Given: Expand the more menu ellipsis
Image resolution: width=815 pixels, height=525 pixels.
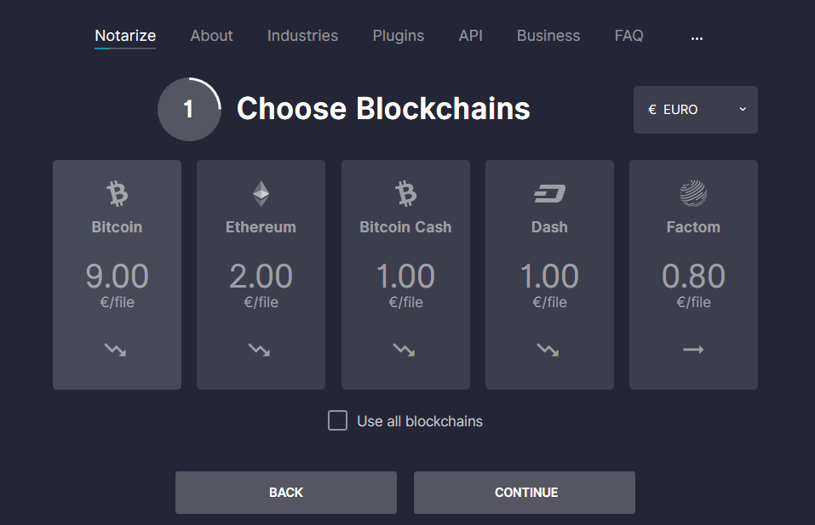Looking at the screenshot, I should click(x=697, y=37).
